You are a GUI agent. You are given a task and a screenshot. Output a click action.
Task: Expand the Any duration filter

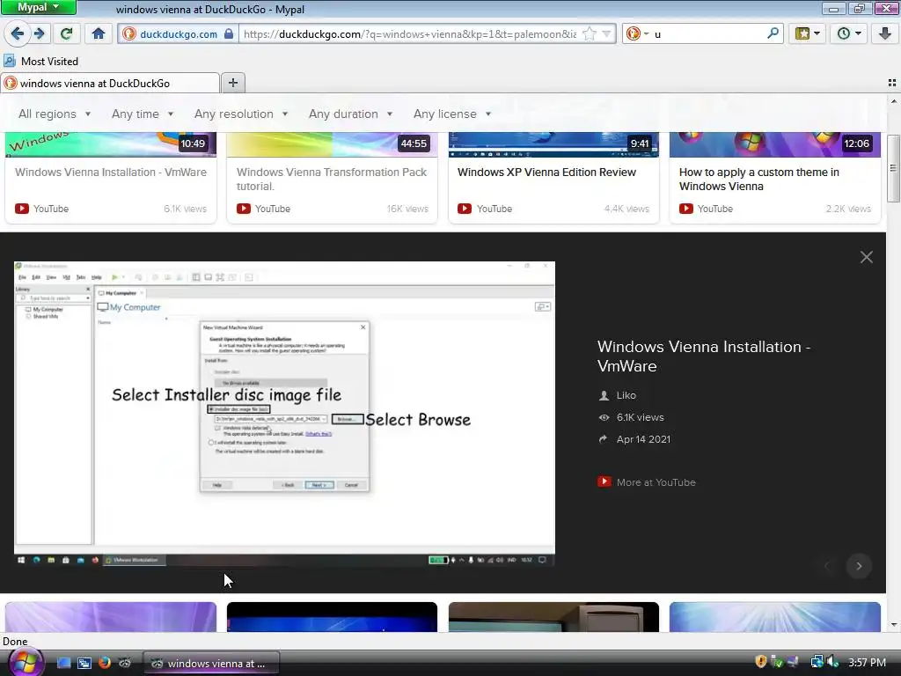pos(350,114)
